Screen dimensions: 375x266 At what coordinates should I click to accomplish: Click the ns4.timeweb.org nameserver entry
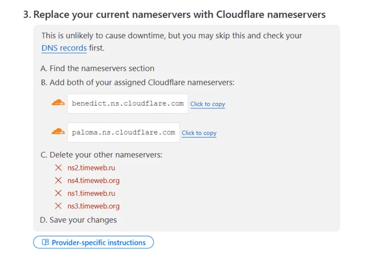pos(93,180)
